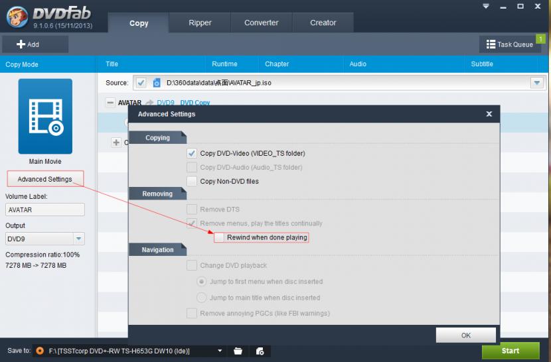
Task: Select Jump to main title radio button
Action: click(202, 298)
